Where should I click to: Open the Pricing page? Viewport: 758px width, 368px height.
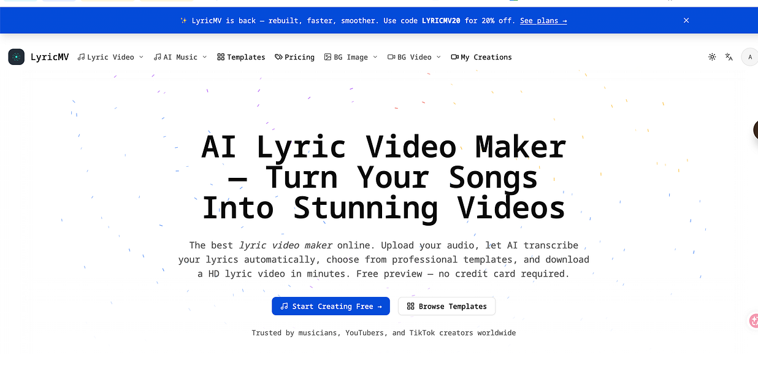coord(294,57)
